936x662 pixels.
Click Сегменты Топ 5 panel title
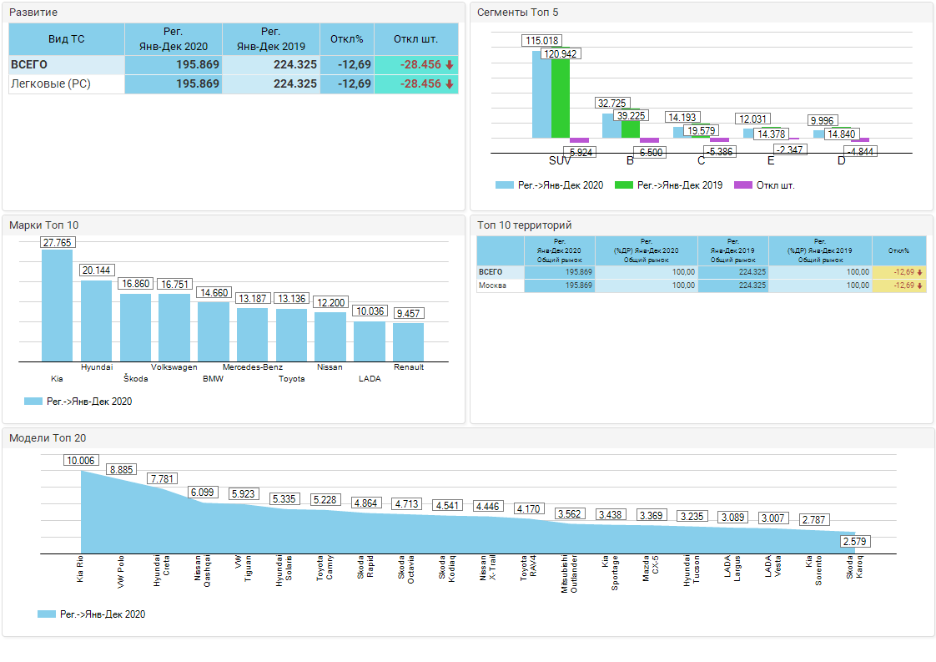(x=517, y=13)
